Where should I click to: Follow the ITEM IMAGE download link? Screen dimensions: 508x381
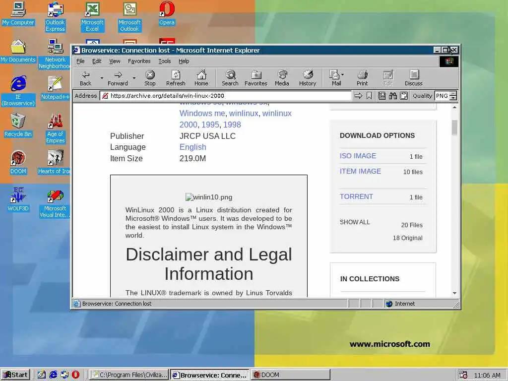pyautogui.click(x=360, y=171)
